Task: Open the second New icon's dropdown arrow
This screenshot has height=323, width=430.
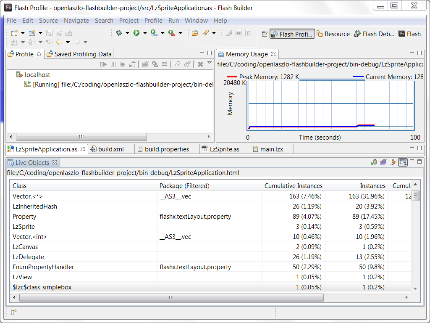Action: 41,33
